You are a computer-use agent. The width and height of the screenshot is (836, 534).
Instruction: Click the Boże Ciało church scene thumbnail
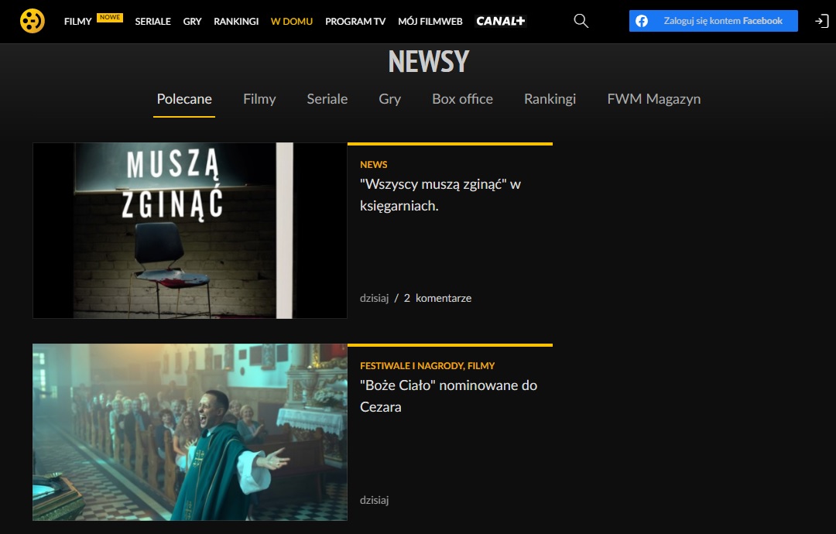pyautogui.click(x=190, y=432)
